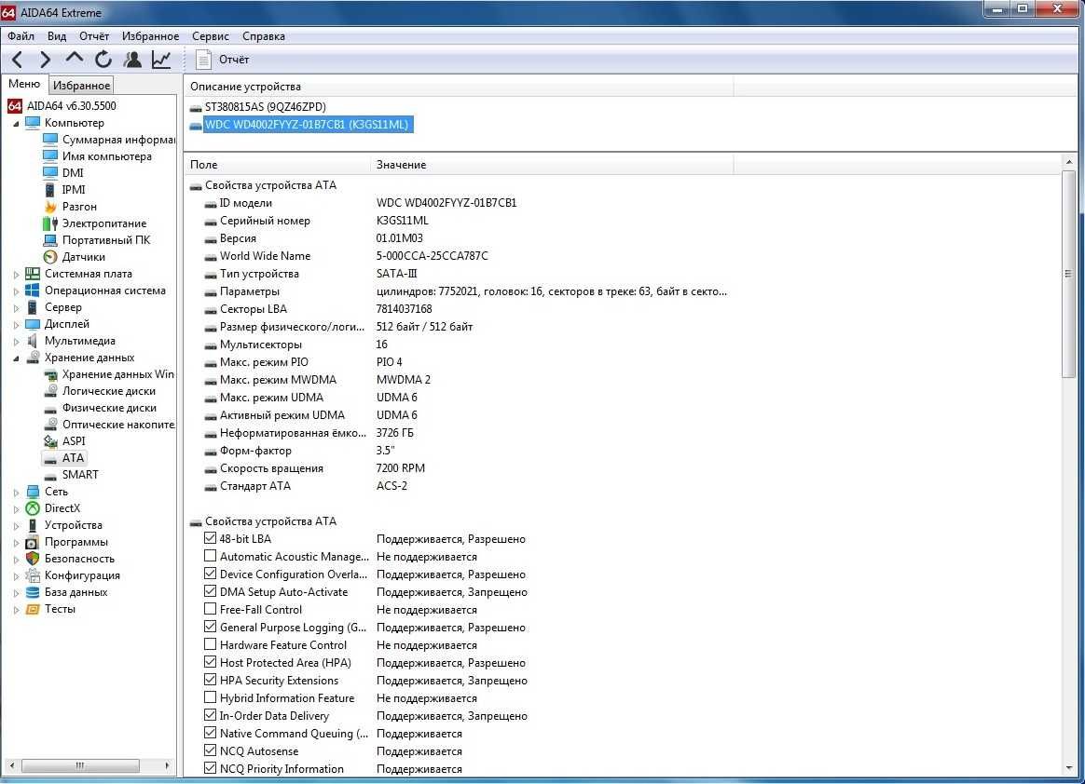The width and height of the screenshot is (1085, 784).
Task: Click the up-level arrow toolbar icon
Action: click(x=74, y=60)
